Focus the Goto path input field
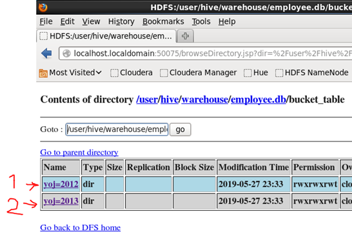The width and height of the screenshot is (352, 248). coord(117,129)
